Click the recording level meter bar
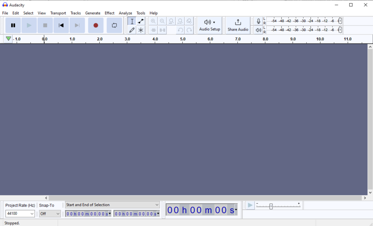The height and width of the screenshot is (226, 373). tap(304, 21)
